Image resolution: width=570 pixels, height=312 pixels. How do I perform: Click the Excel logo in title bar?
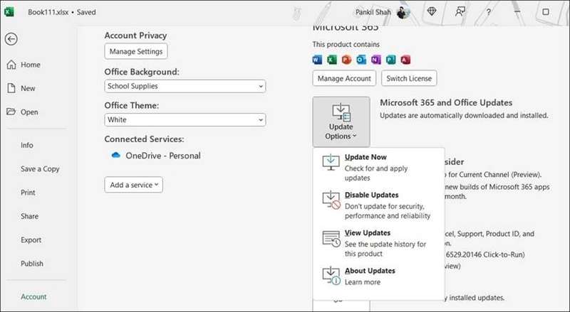pos(9,12)
